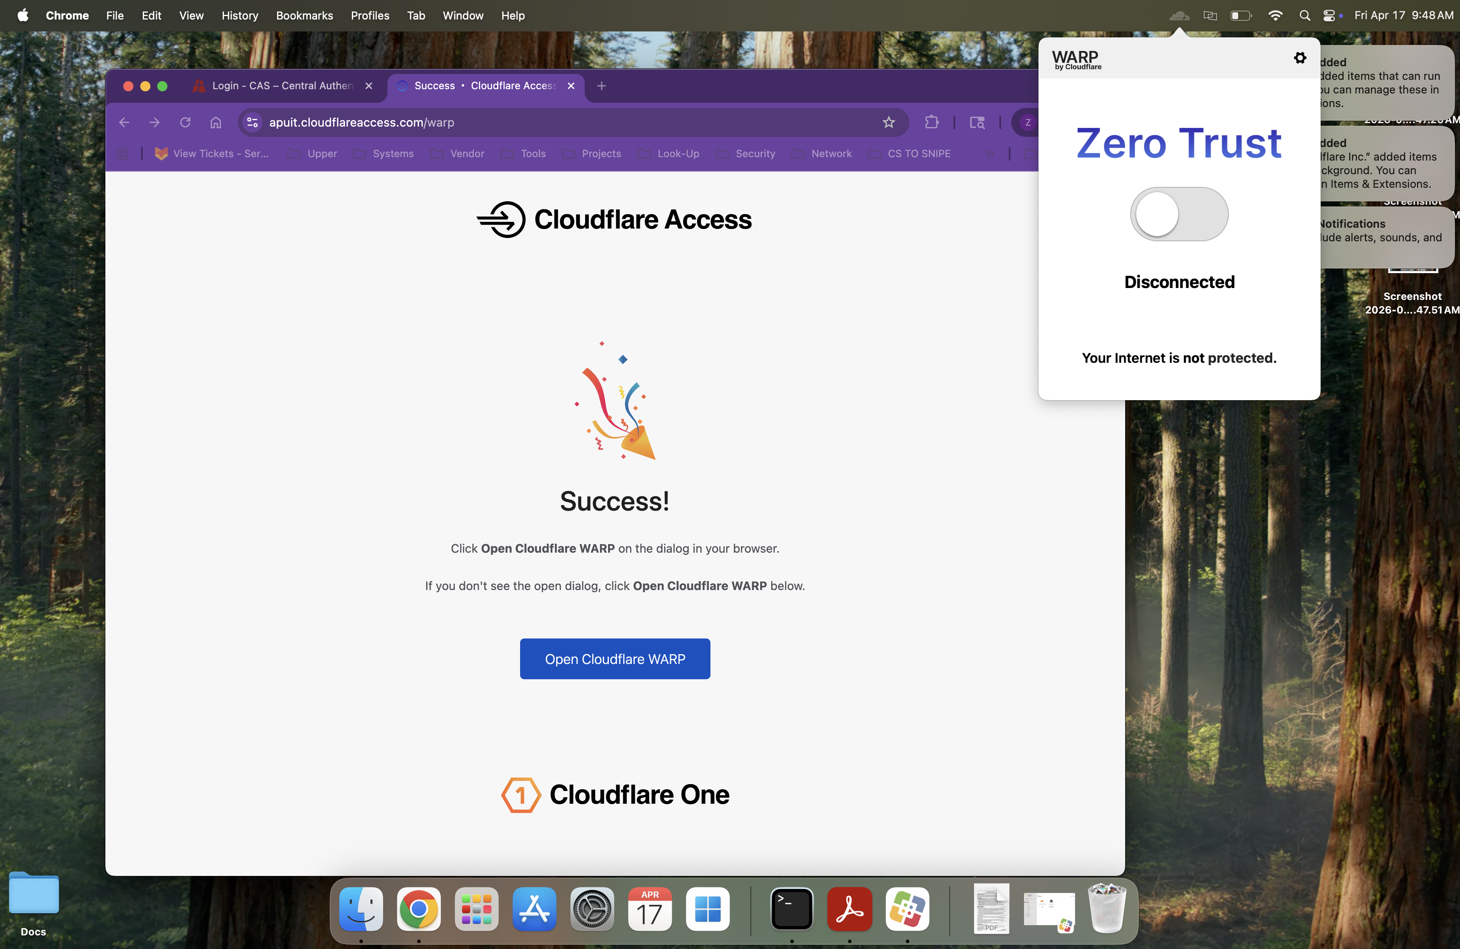Screen dimensions: 1460x949
Task: Click the Cloudflare WARP cloud menu bar icon
Action: pyautogui.click(x=1178, y=15)
